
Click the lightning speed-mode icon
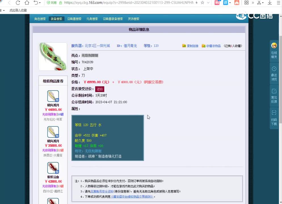[197, 3]
